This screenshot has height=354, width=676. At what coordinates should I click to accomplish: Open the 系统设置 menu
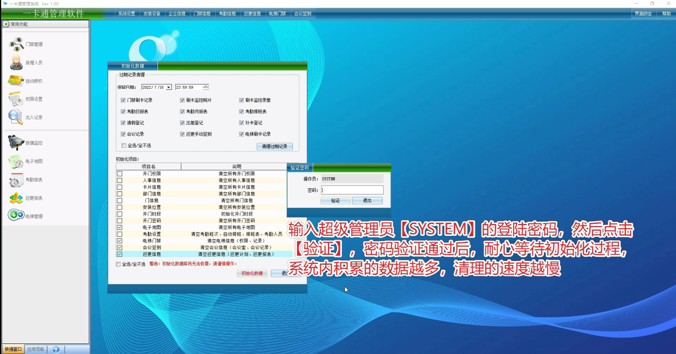click(127, 14)
